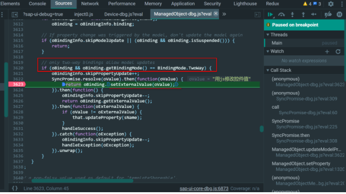Switch to inject0.js file tab

(83, 14)
